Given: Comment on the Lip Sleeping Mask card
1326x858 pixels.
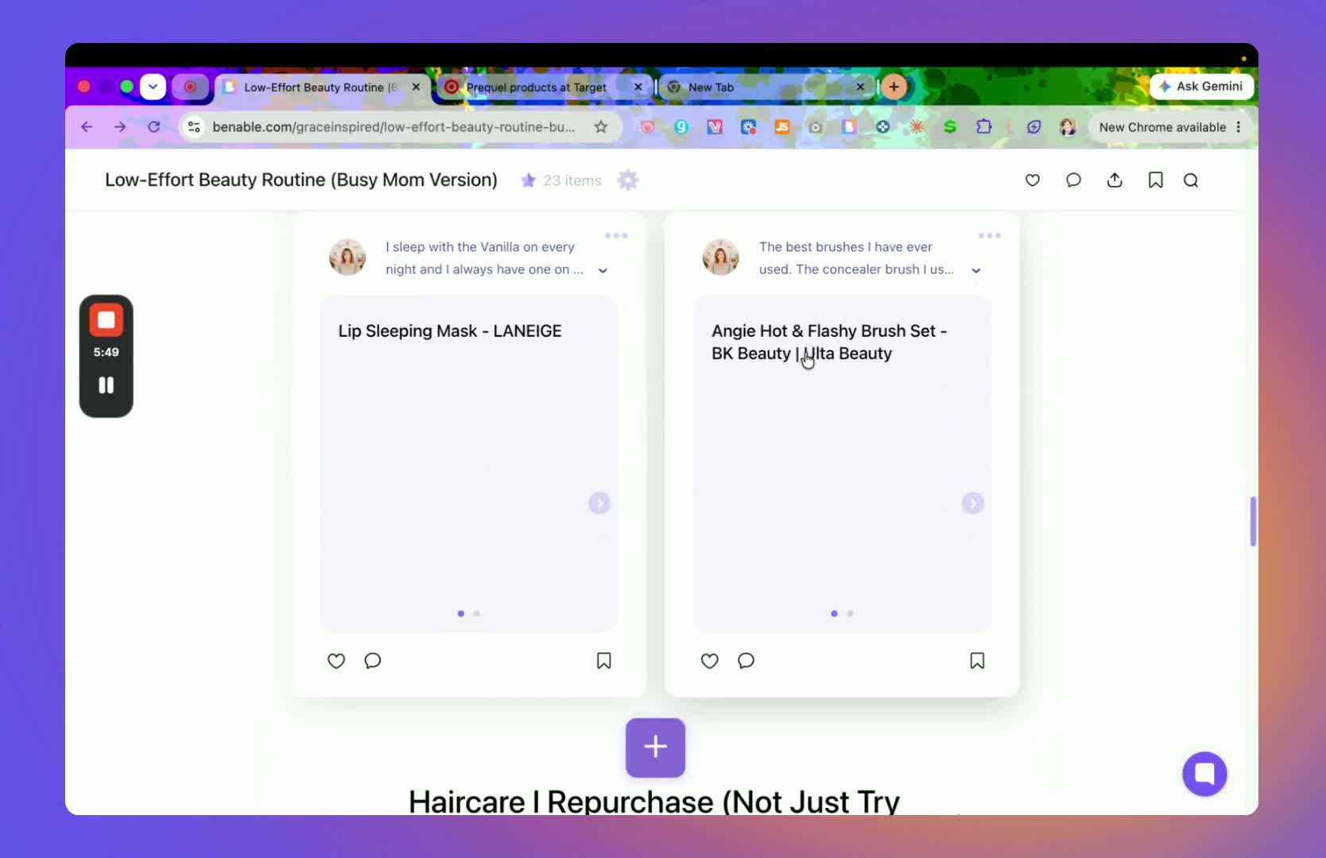Looking at the screenshot, I should click(373, 661).
